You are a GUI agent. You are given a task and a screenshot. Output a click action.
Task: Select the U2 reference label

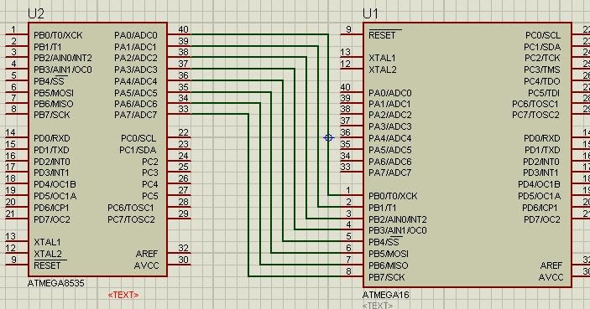36,13
